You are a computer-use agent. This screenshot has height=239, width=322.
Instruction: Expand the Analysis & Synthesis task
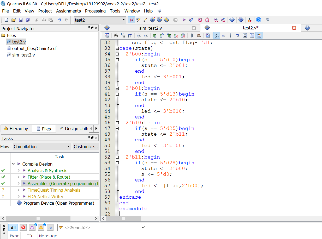[19, 171]
